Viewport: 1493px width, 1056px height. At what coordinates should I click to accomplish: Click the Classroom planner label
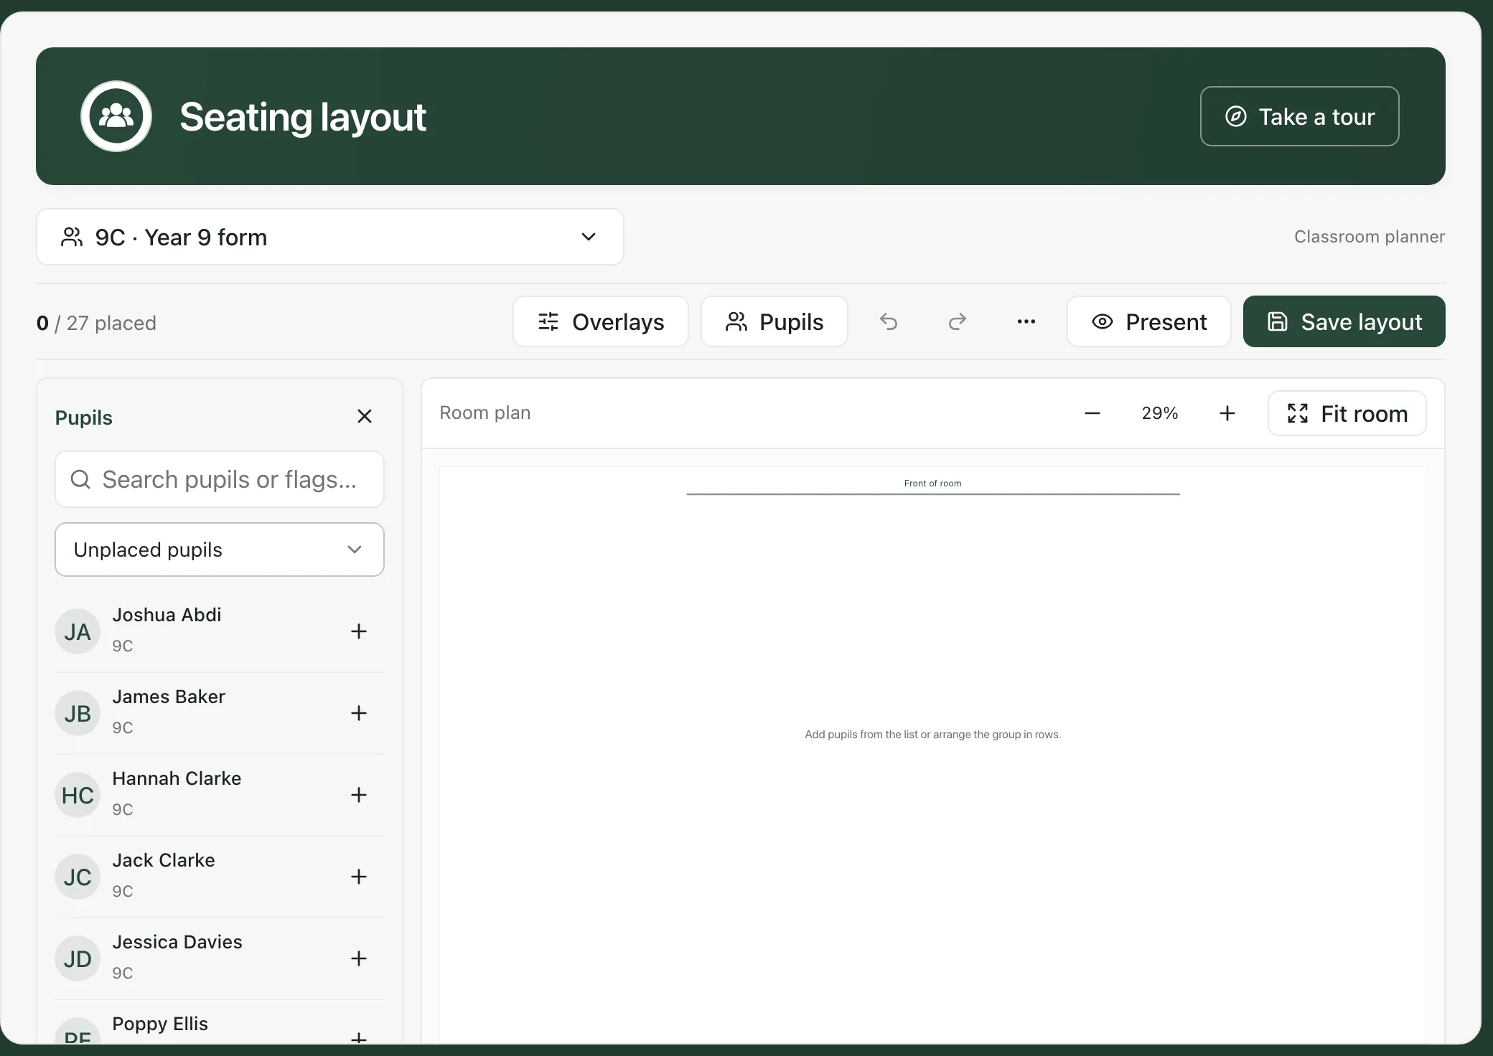coord(1370,237)
